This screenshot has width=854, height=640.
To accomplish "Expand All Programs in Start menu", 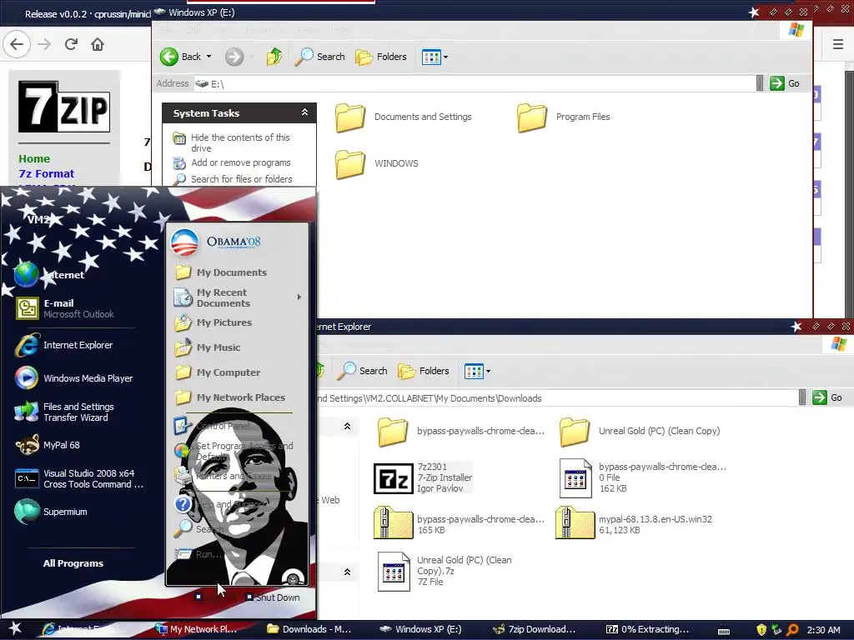I will tap(73, 563).
